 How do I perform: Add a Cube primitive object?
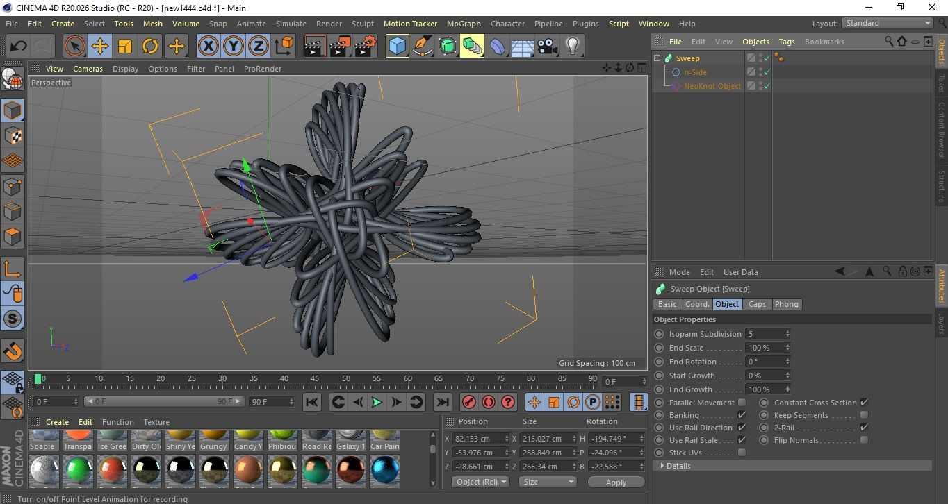(397, 47)
